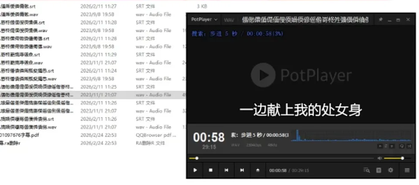This screenshot has height=185, width=419.
Task: Toggle repeat playback mode icon
Action: tap(402, 146)
